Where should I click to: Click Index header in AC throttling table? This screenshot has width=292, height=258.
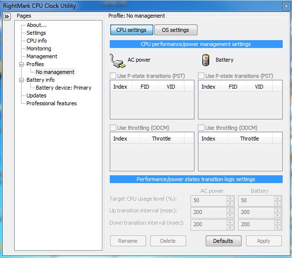tap(125, 139)
